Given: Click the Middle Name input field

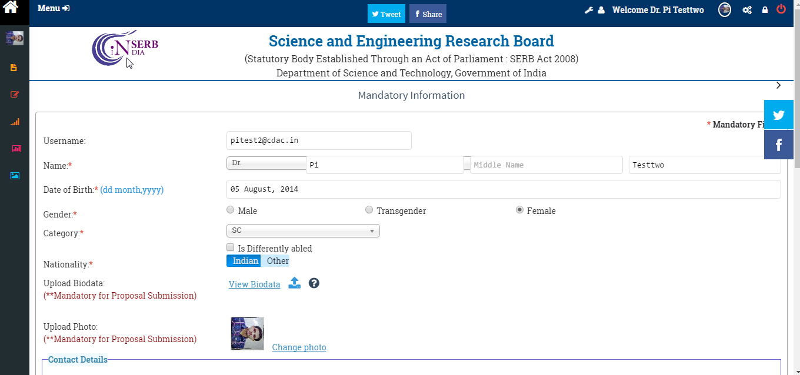Looking at the screenshot, I should coord(546,165).
